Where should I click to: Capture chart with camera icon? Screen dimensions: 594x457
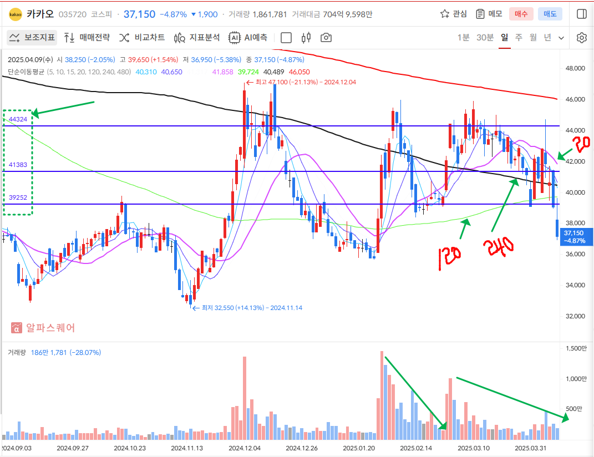point(326,38)
